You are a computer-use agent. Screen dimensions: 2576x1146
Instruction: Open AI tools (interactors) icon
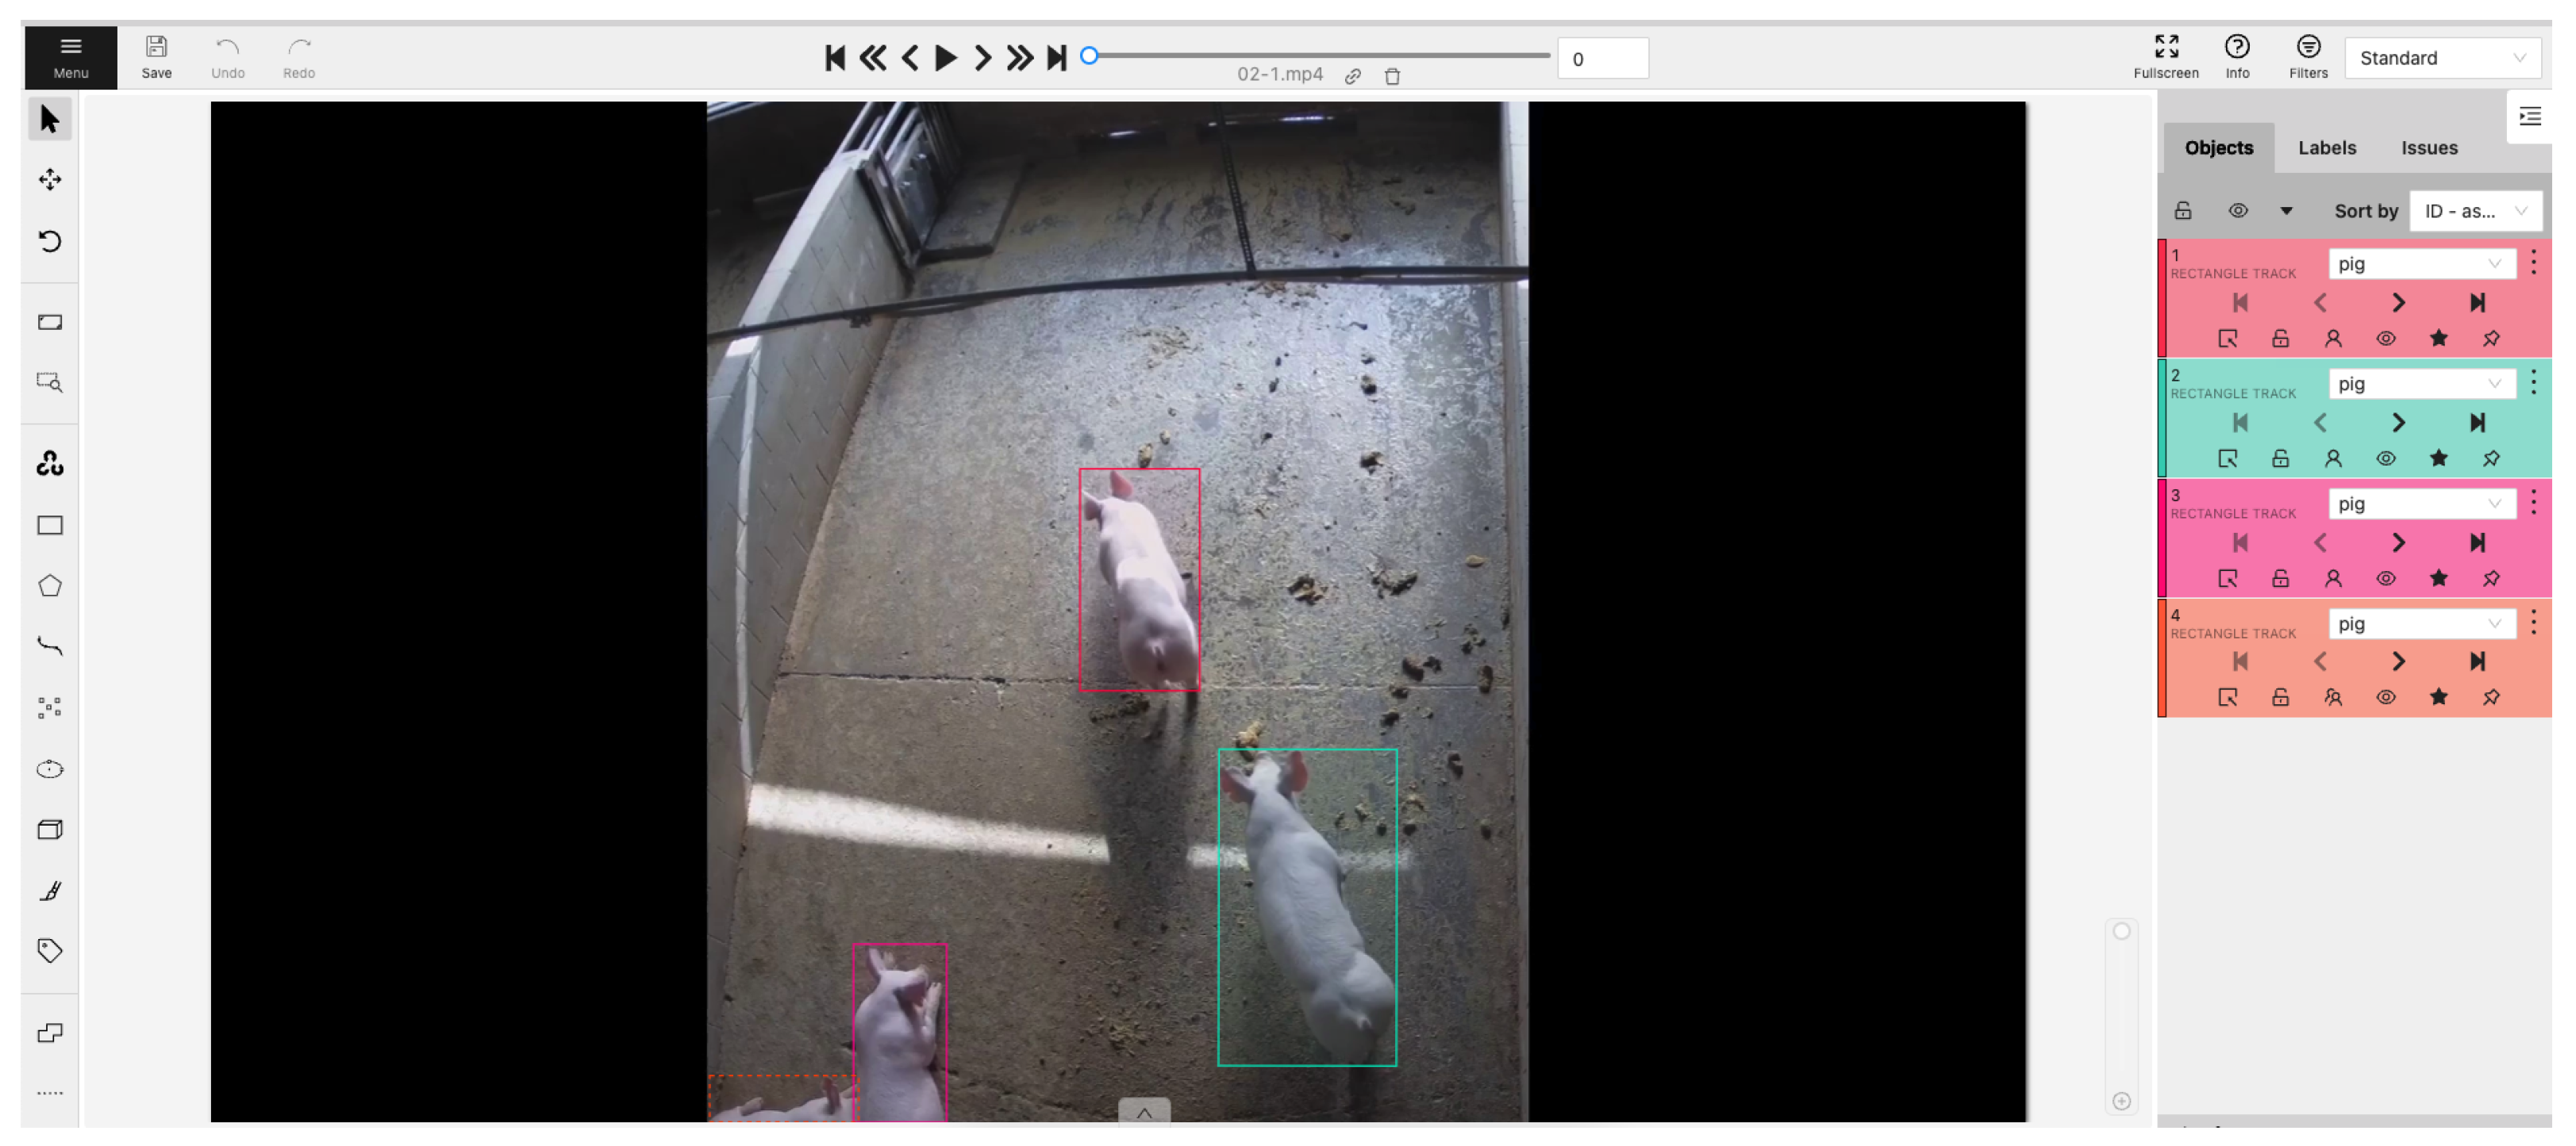[x=49, y=464]
